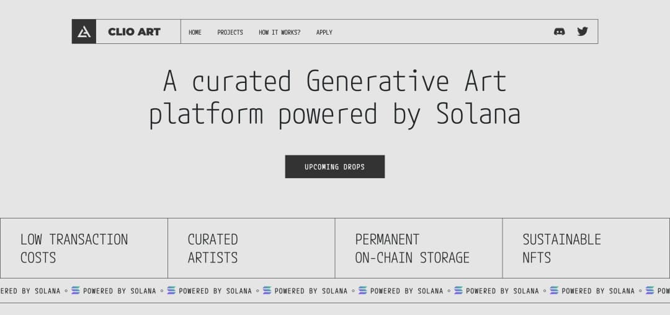Screen dimensions: 670x315
Task: Go to the Home nav item
Action: pos(195,32)
